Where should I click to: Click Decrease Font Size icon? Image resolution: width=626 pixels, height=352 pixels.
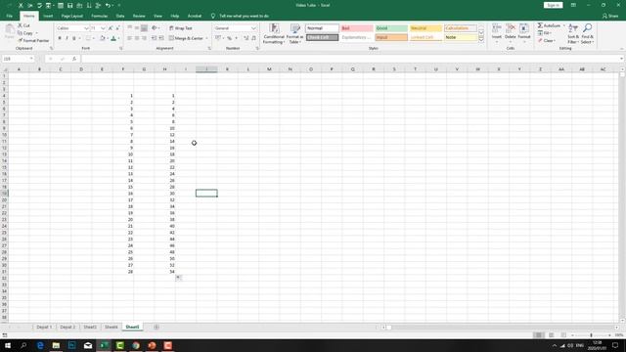point(117,28)
